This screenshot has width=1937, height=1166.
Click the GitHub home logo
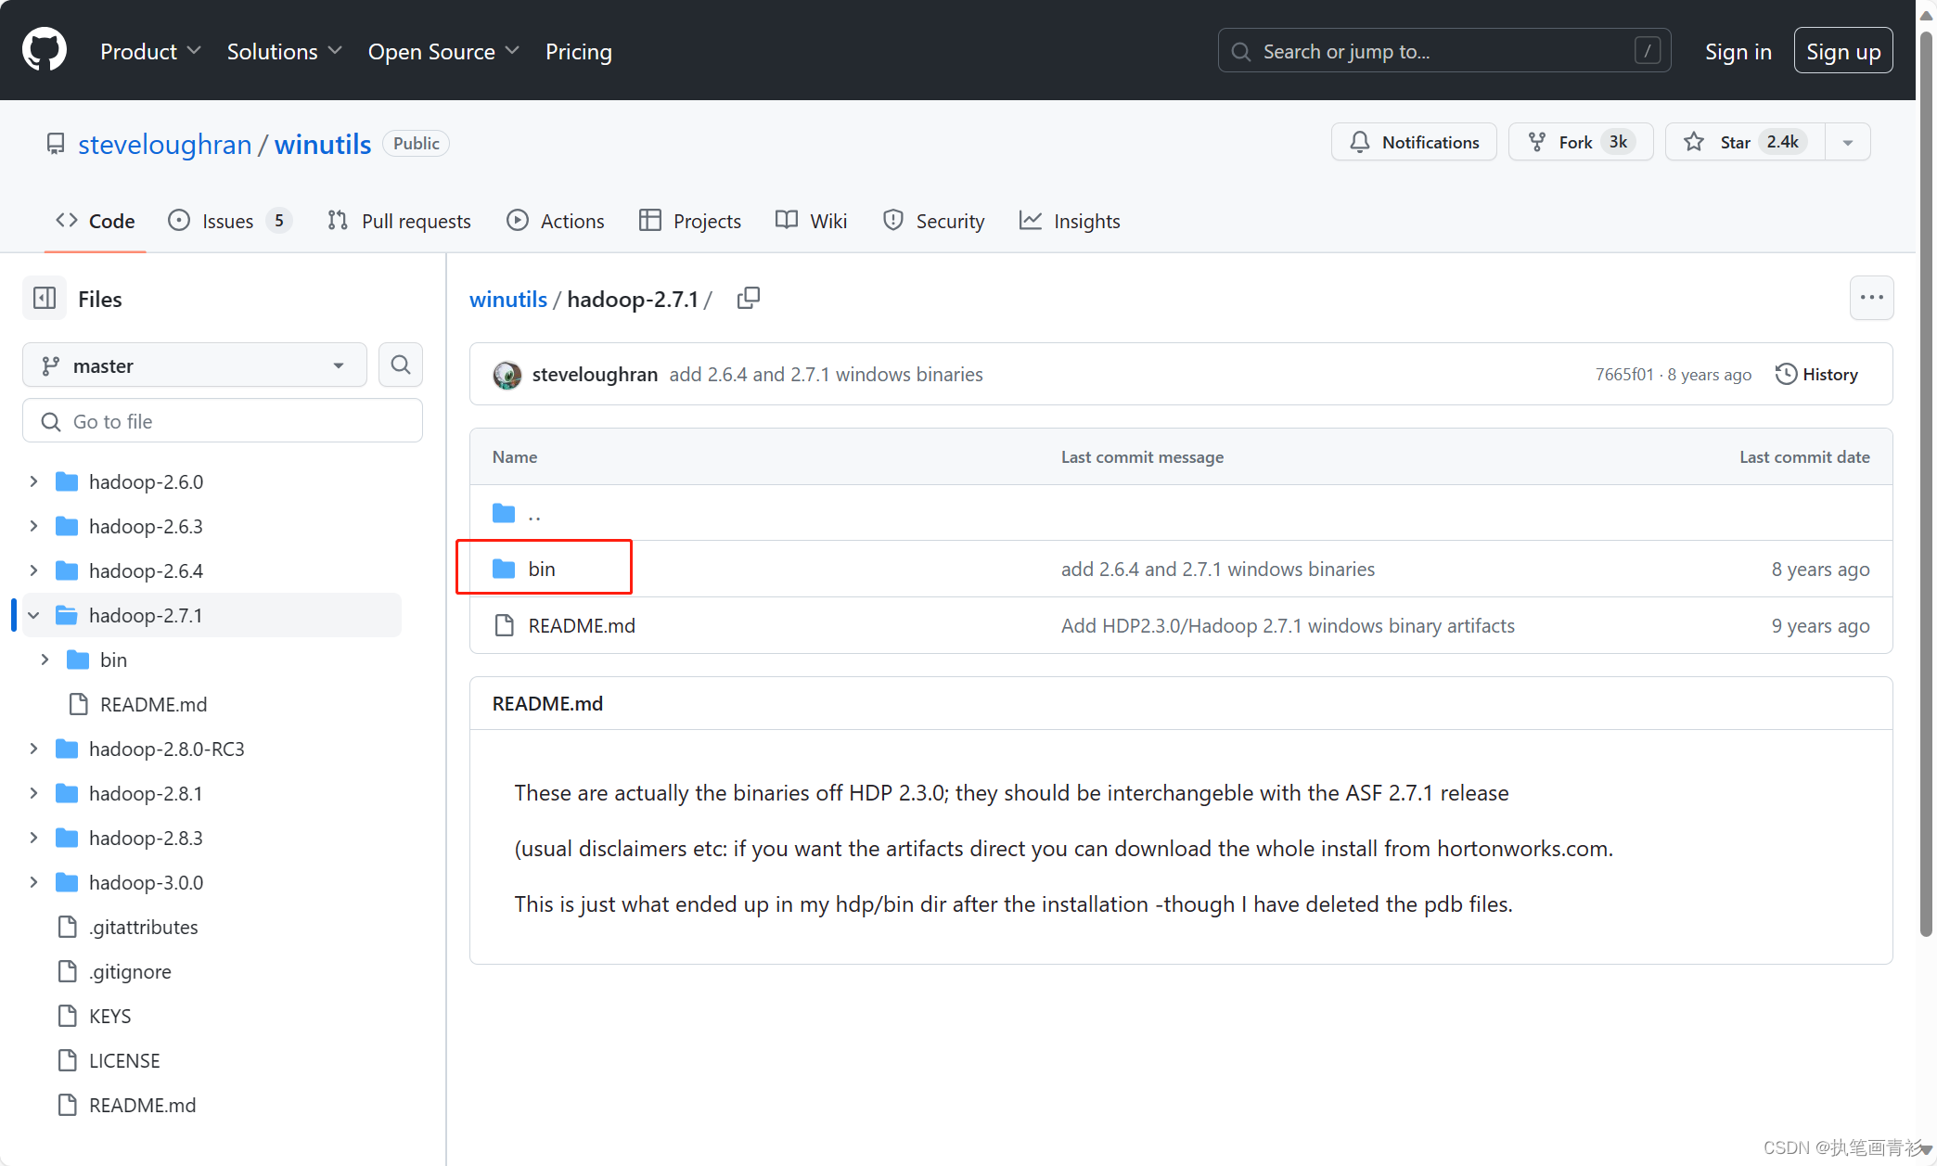43,49
